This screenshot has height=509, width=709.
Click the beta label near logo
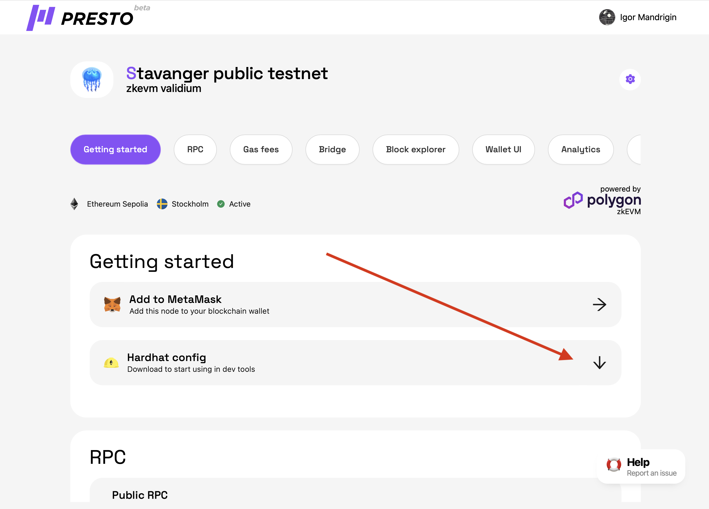pyautogui.click(x=142, y=8)
